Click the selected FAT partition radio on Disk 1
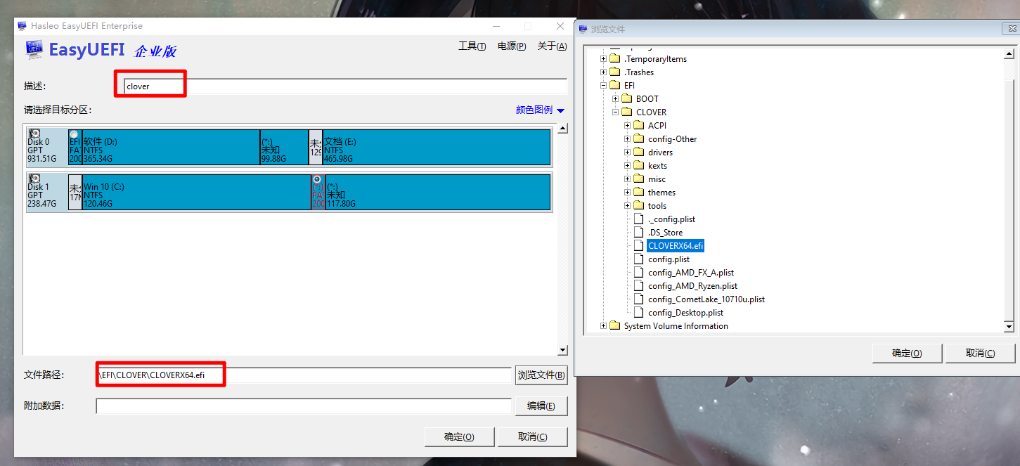1020x466 pixels. click(317, 178)
